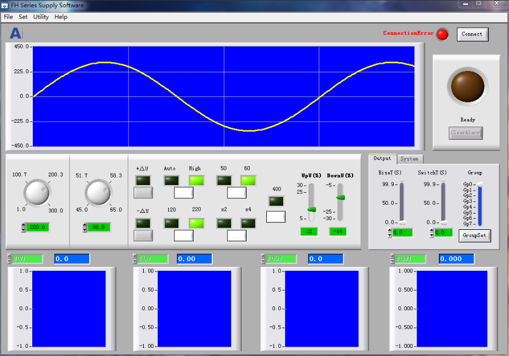The image size is (509, 356).
Task: Click the 50 frequency indicator light
Action: point(224,181)
